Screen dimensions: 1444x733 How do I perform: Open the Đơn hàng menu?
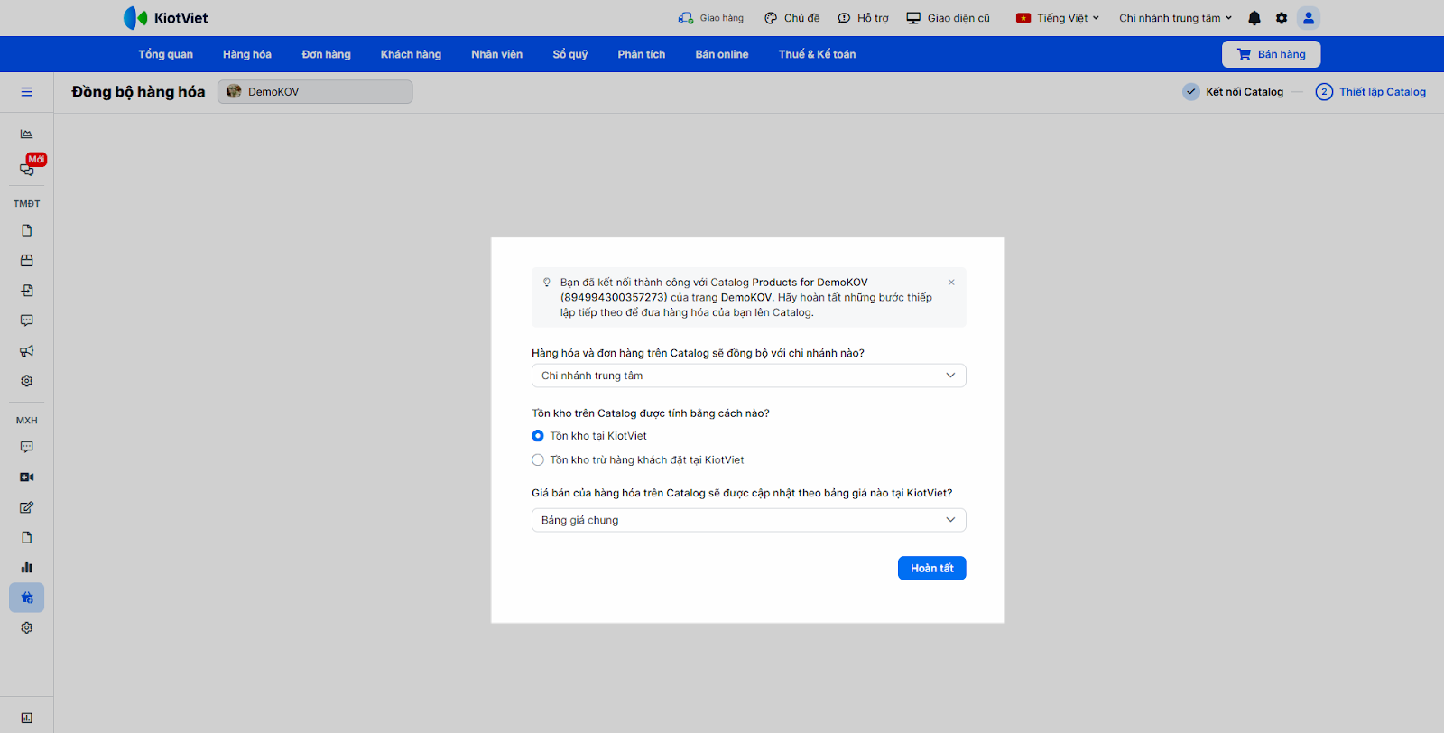[x=327, y=54]
